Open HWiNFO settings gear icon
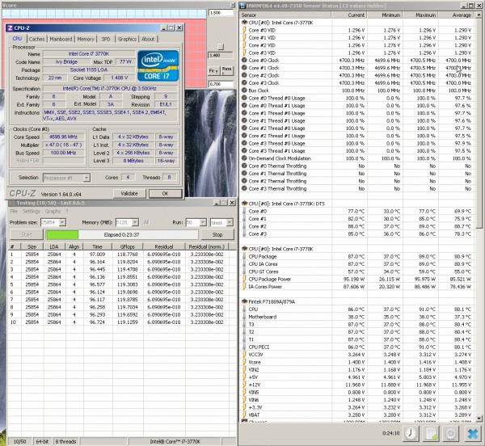Screen dimensions: 485x446 point(451,433)
